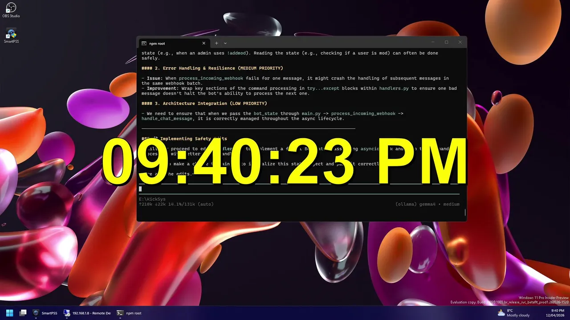Open the weather widget showing 8°C
The width and height of the screenshot is (570, 320).
point(513,313)
